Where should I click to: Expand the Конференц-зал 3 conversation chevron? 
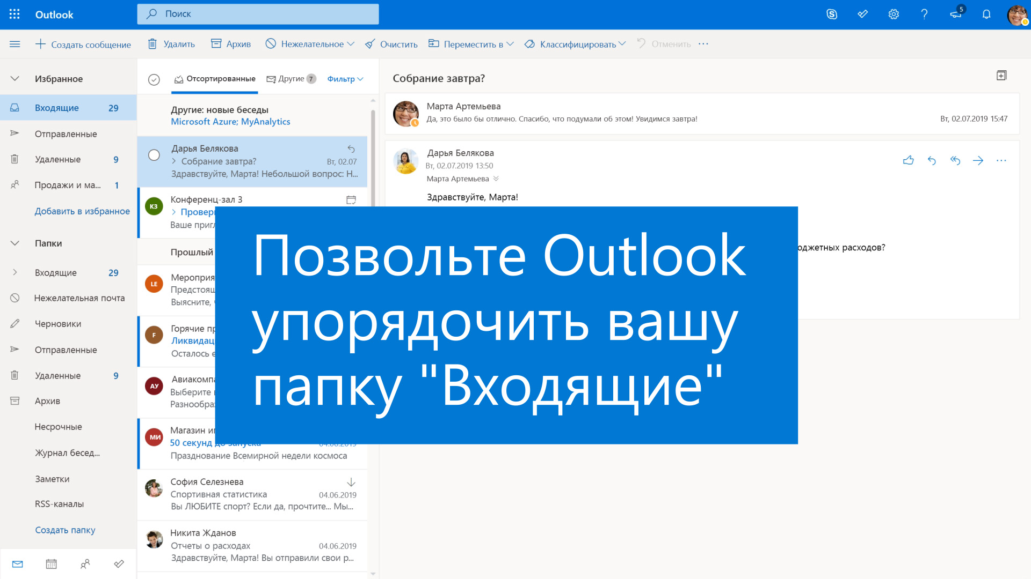[x=174, y=212]
